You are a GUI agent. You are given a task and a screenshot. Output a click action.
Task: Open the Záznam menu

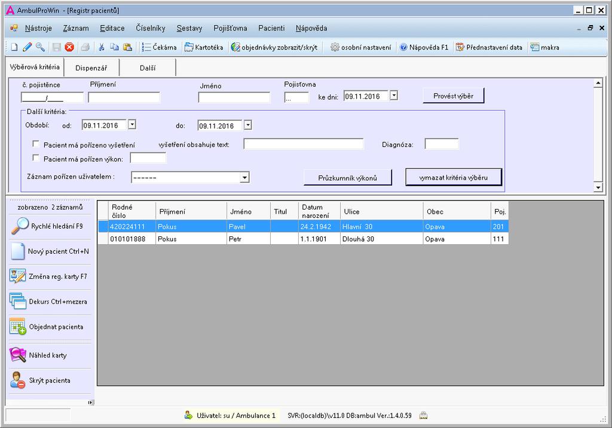coord(76,28)
